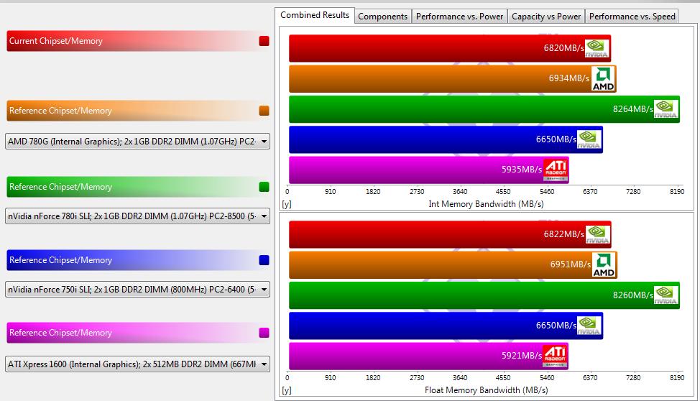
Task: Open the Components tab
Action: coord(382,17)
